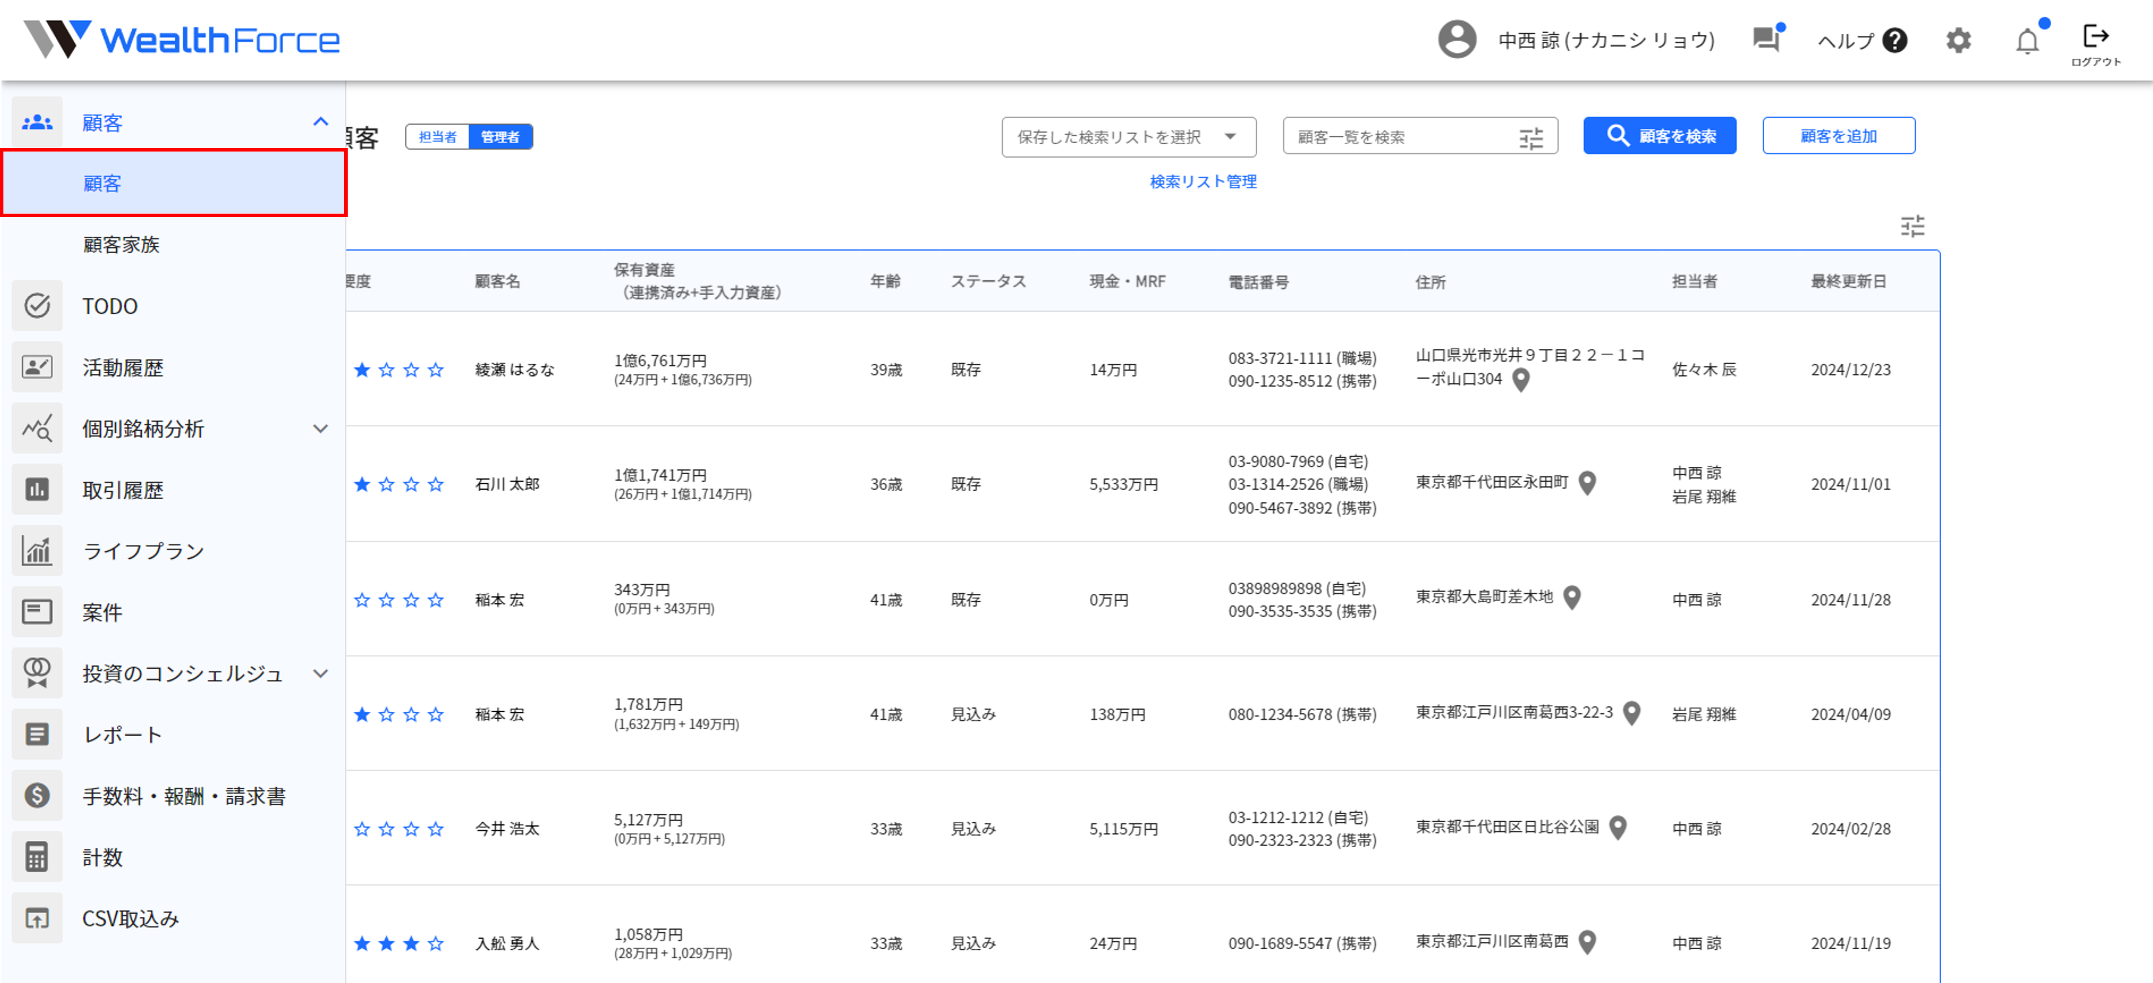Click map pin for 東京都千代田区永田町 address
Screen dimensions: 2153x983
[x=1587, y=483]
